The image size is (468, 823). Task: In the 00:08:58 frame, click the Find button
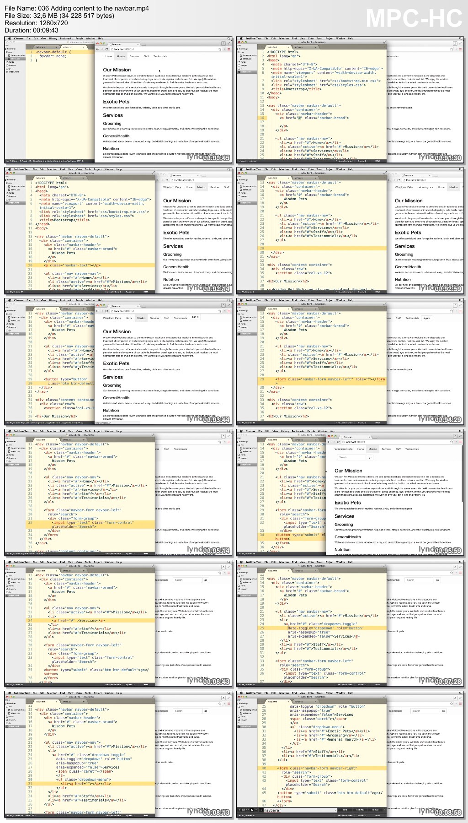(x=345, y=810)
